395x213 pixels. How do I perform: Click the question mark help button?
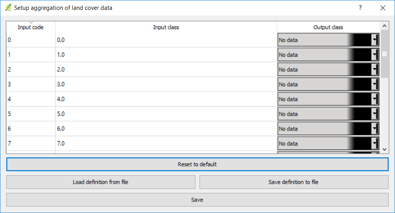(360, 7)
